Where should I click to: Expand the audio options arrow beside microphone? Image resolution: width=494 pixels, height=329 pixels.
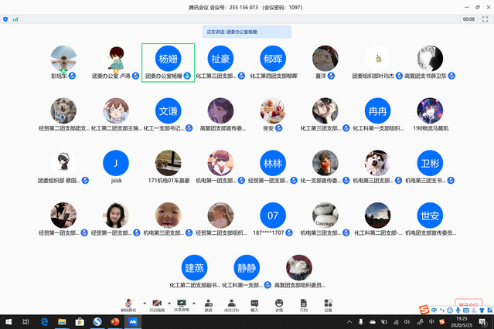click(x=145, y=303)
